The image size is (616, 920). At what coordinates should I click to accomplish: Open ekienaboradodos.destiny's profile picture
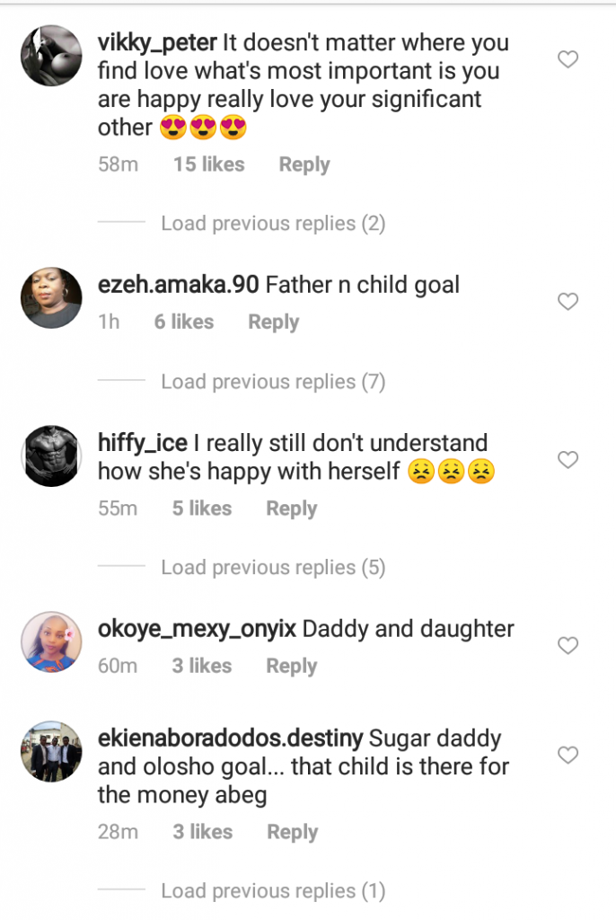51,751
